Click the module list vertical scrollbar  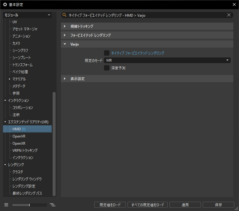[54, 144]
